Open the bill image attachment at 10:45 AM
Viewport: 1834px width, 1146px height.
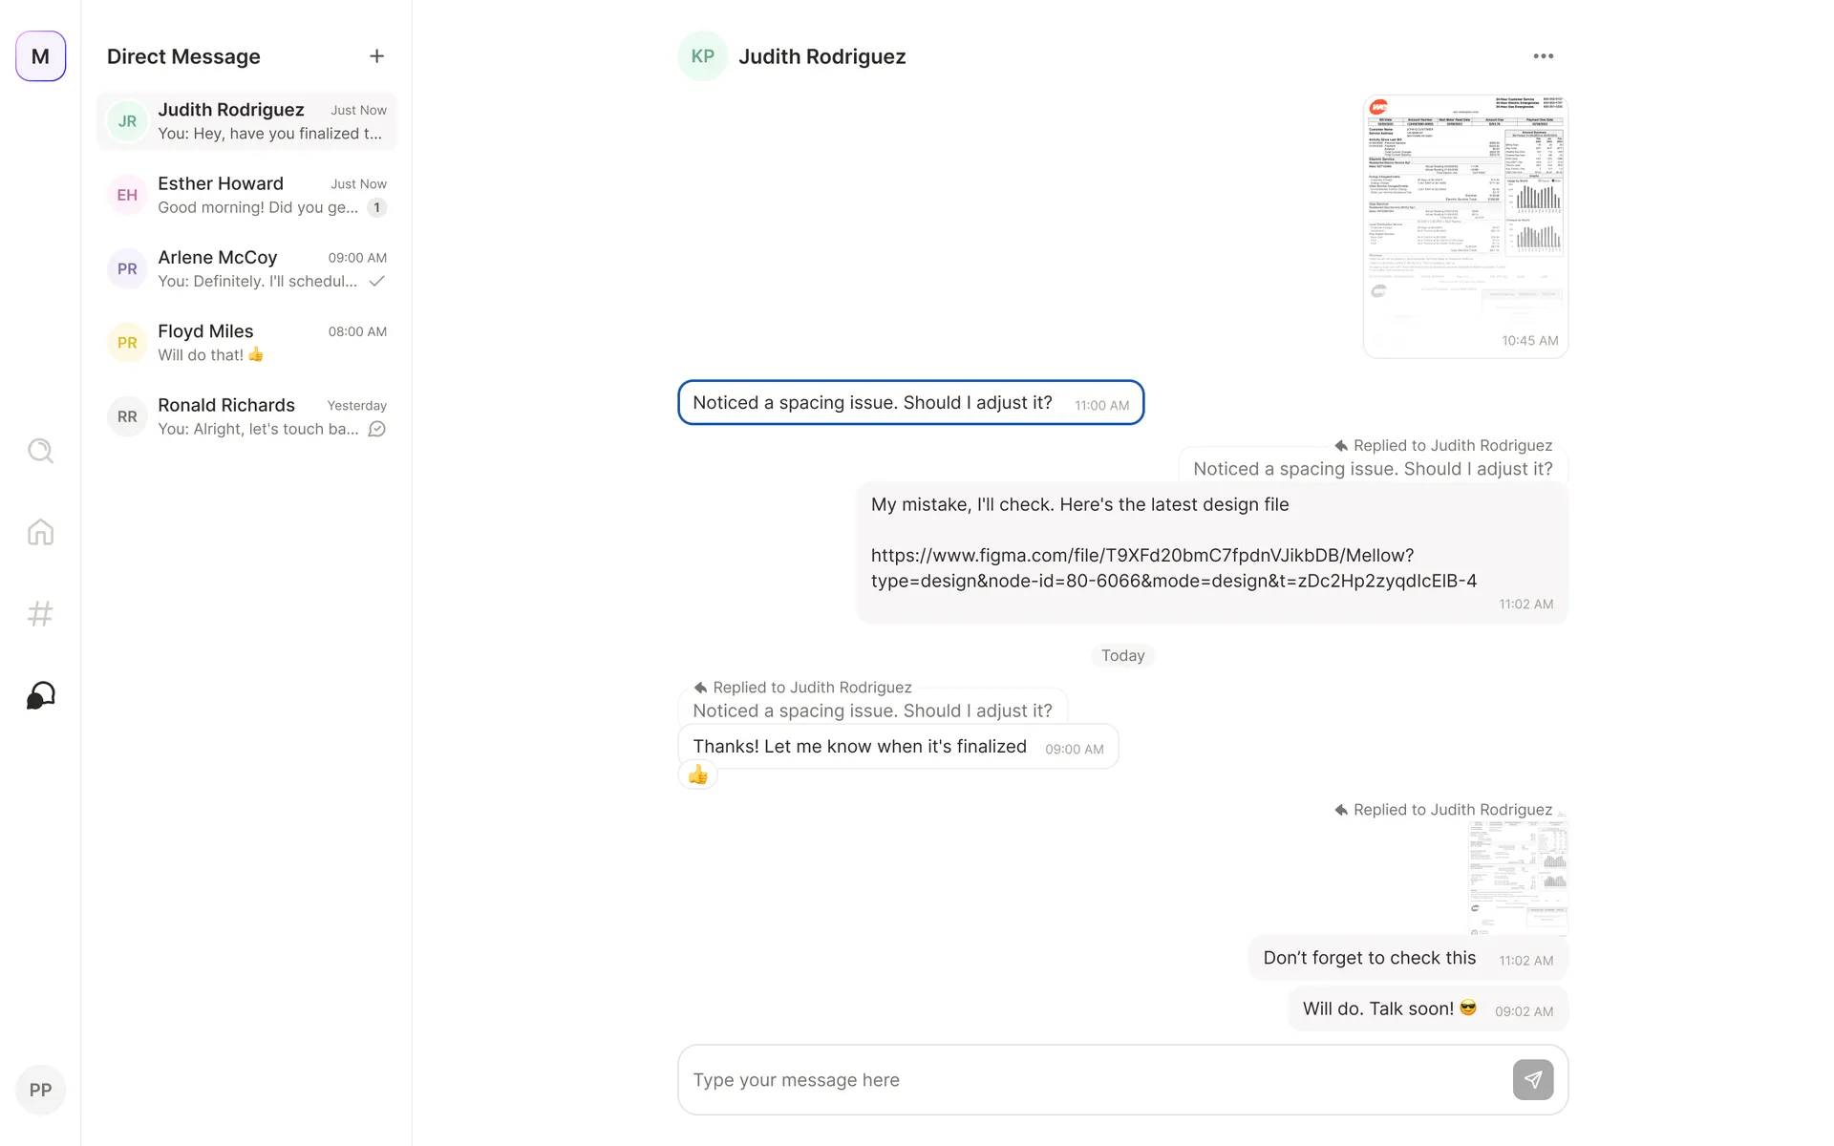tap(1465, 226)
